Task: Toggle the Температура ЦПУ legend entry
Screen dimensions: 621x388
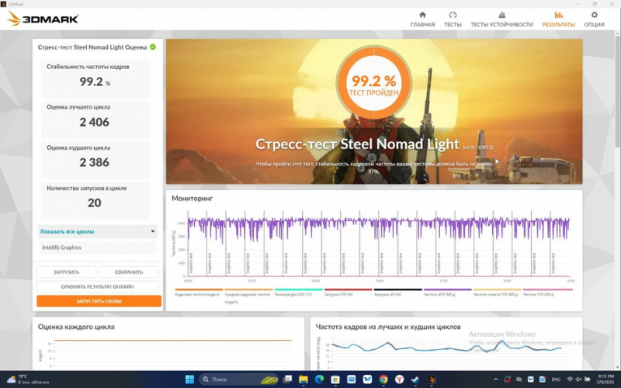Action: (x=298, y=293)
